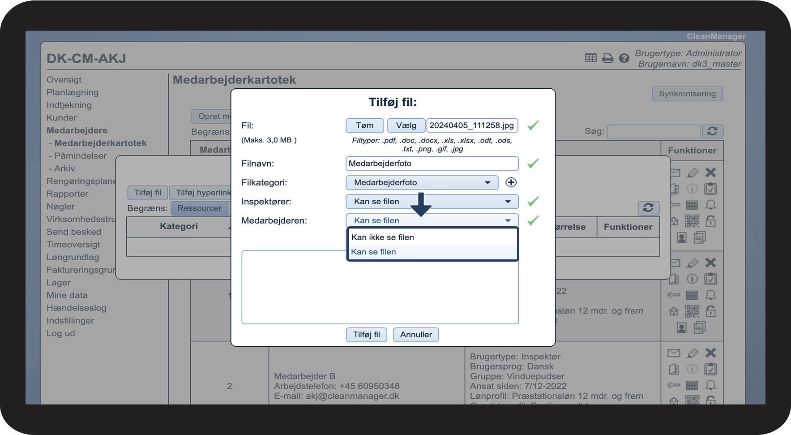Screen dimensions: 791x435
Task: Click the documents copy icon in first employee row
Action: [x=699, y=237]
